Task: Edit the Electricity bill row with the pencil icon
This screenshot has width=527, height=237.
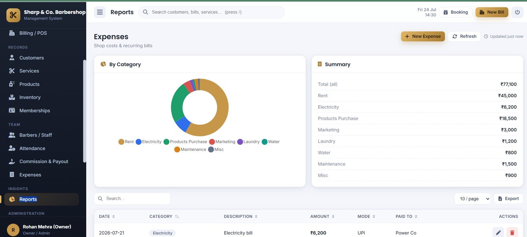Action: [498, 233]
